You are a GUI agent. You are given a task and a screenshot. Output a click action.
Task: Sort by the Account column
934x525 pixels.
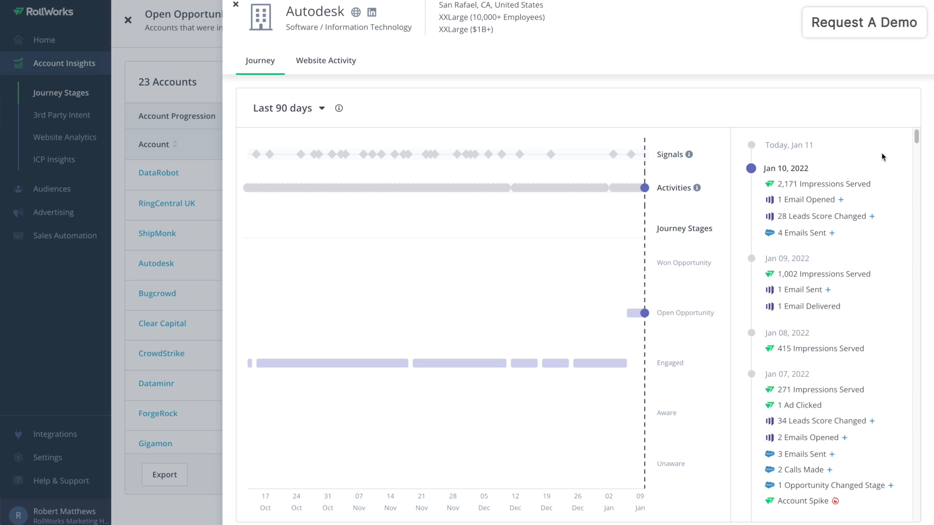(158, 144)
